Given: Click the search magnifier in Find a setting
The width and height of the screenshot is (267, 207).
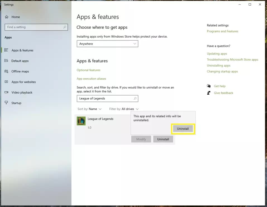Looking at the screenshot, I should click(65, 27).
